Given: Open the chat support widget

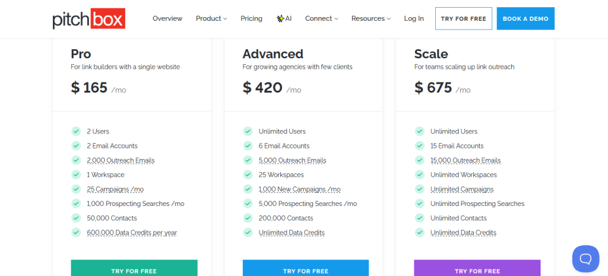Looking at the screenshot, I should pos(585,259).
